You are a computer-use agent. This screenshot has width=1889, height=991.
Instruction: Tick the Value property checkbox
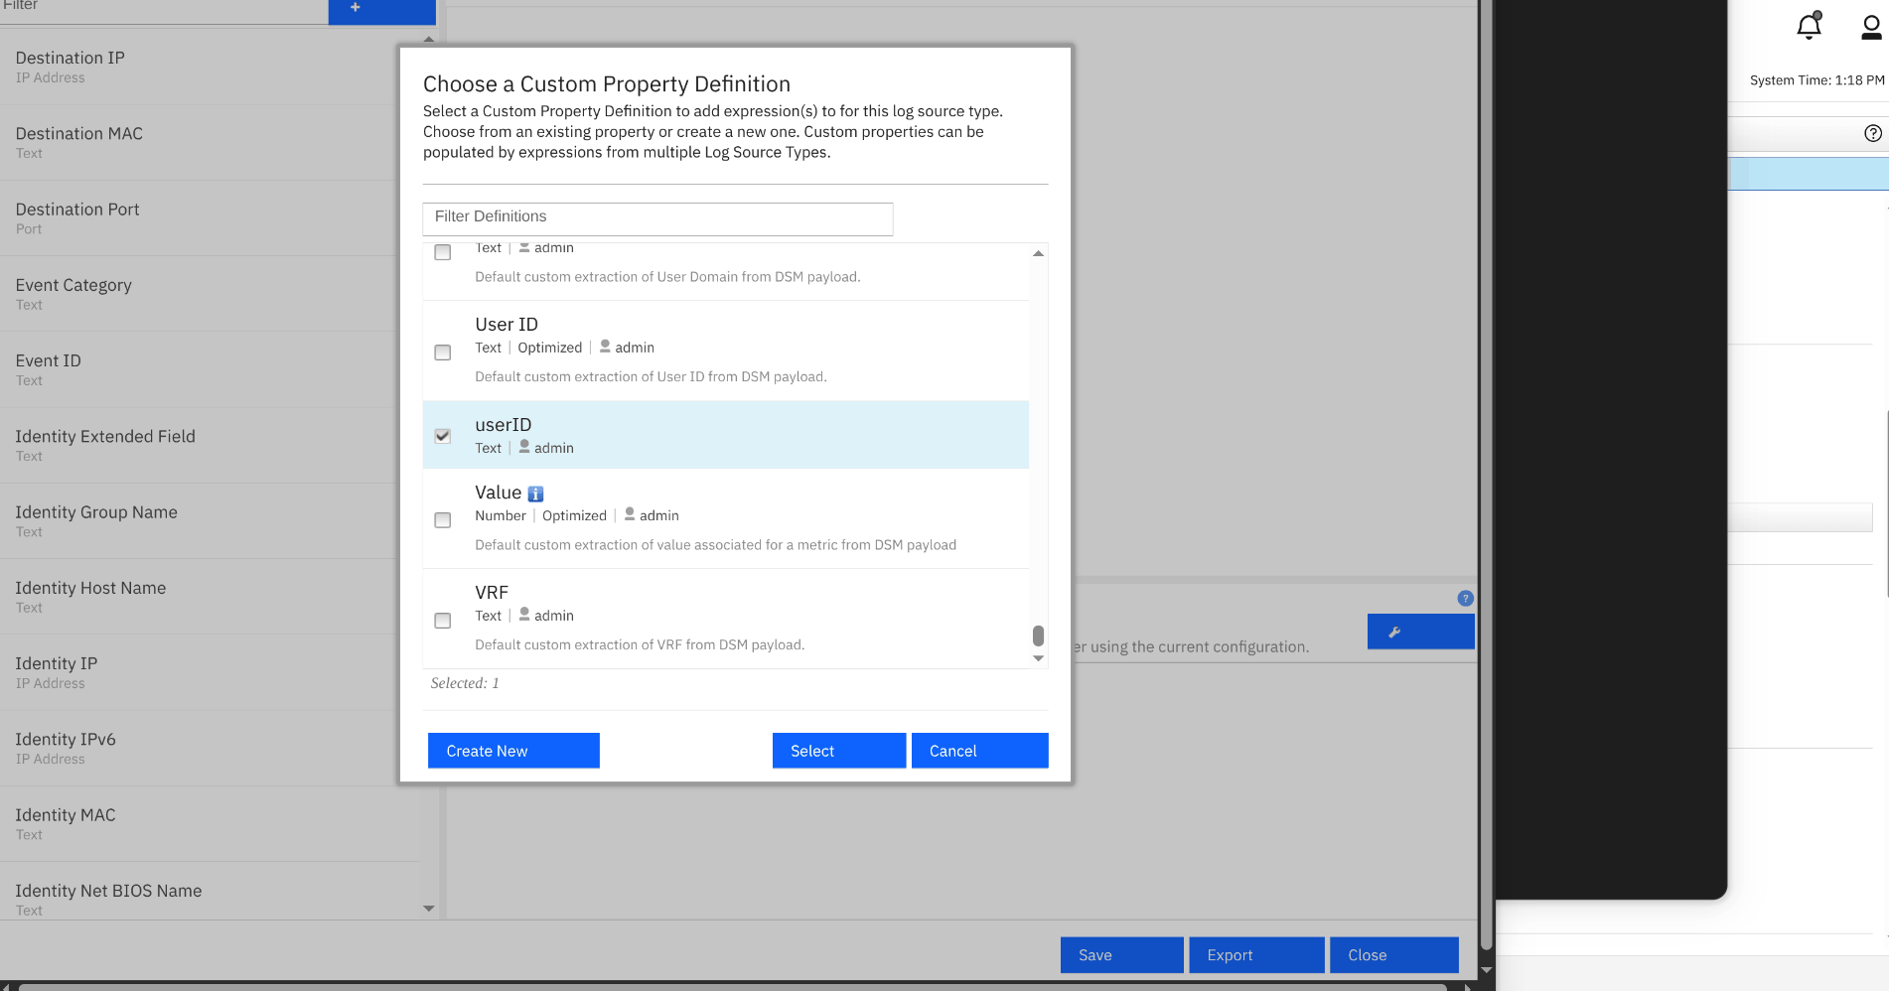(x=443, y=520)
